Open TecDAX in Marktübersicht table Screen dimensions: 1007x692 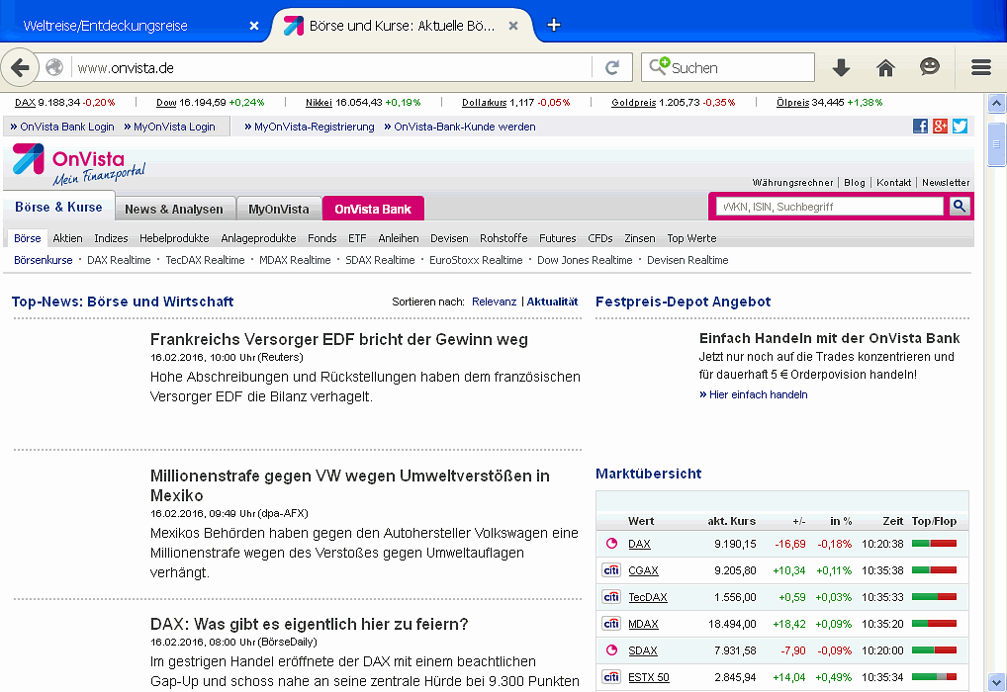click(x=647, y=597)
